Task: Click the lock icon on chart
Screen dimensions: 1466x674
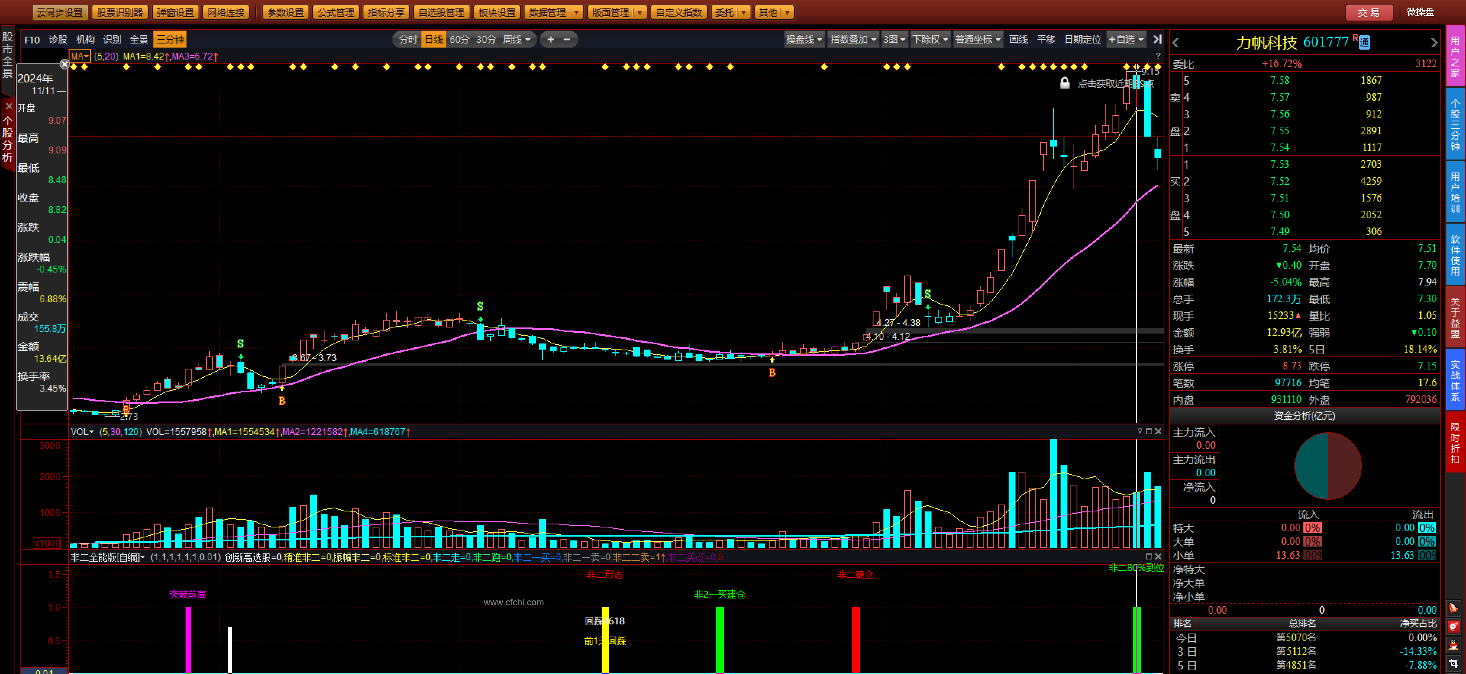Action: [x=1064, y=83]
